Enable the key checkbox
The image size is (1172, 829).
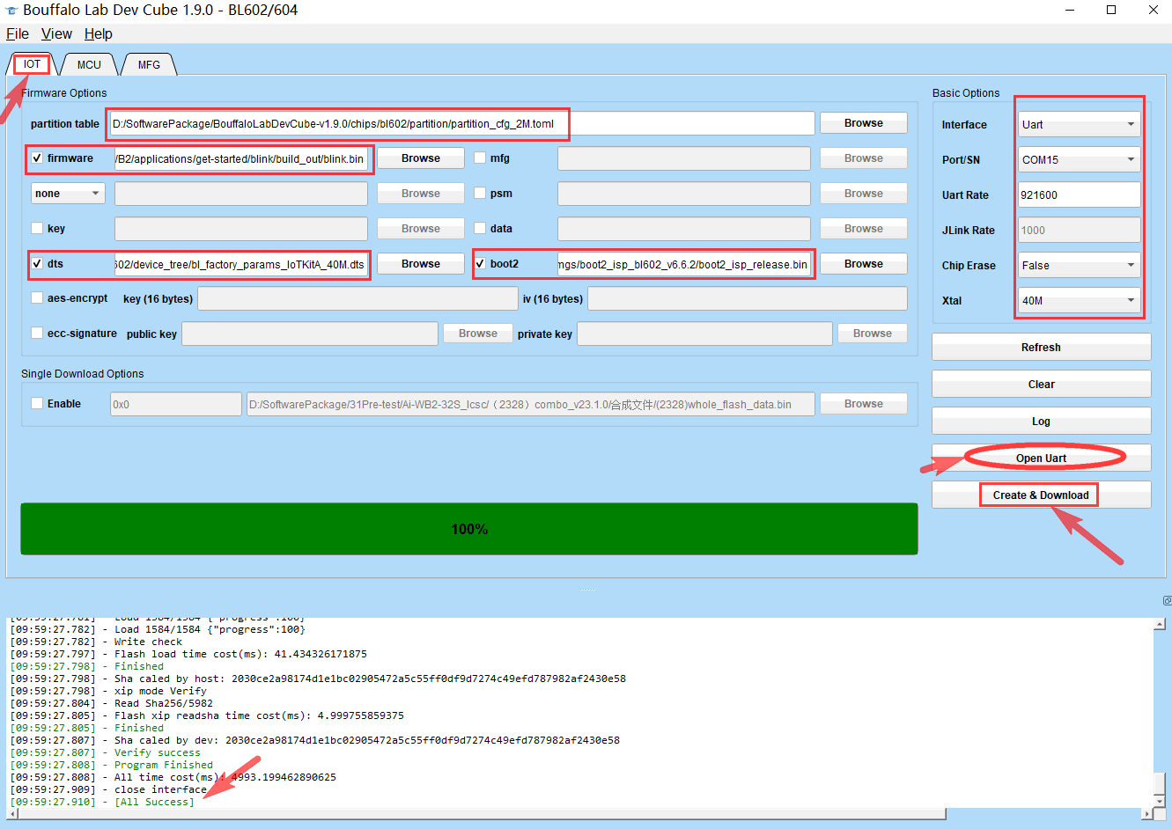pyautogui.click(x=37, y=228)
